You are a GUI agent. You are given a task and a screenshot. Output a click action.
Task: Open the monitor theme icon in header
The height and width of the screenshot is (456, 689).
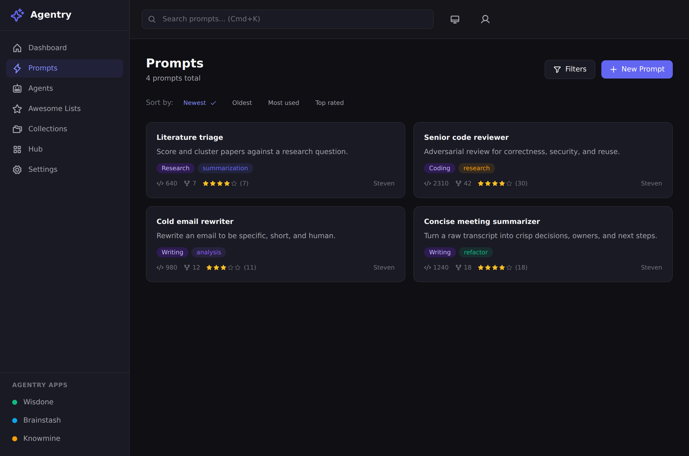455,19
